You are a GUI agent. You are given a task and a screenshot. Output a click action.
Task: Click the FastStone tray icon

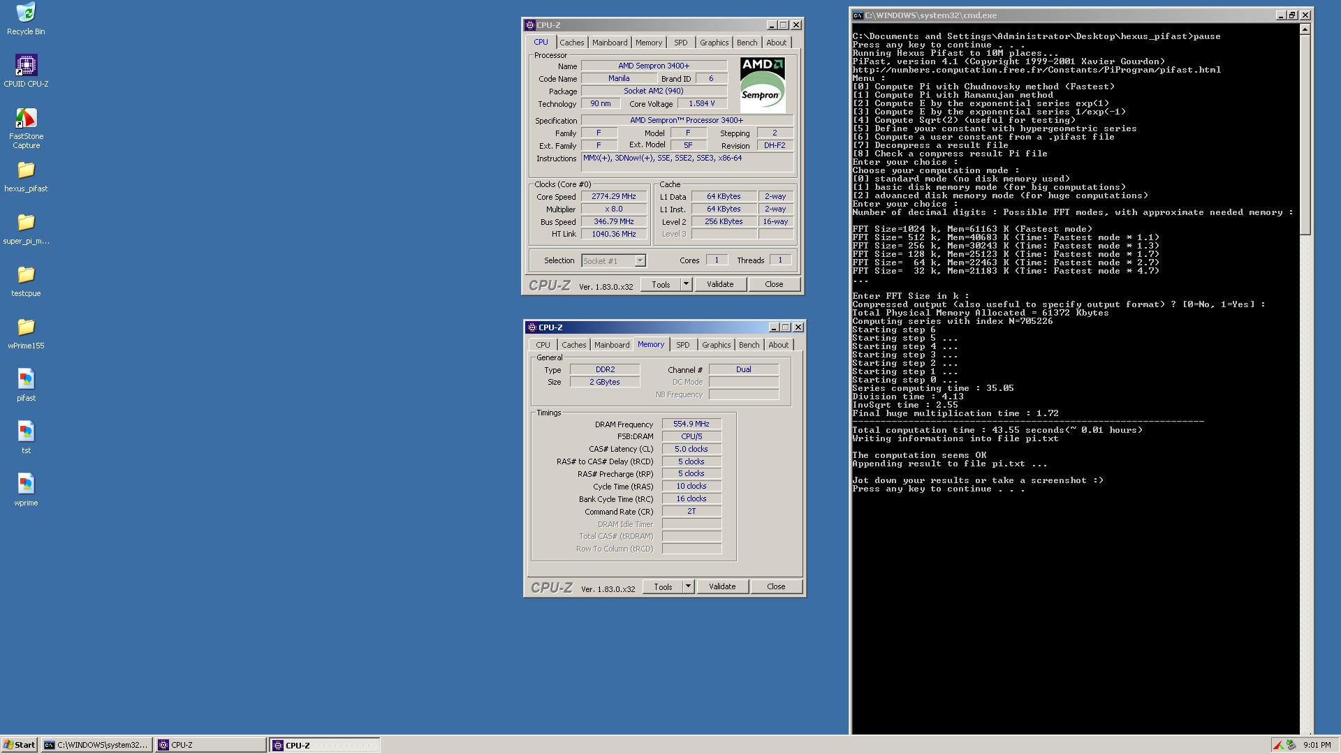(x=1278, y=745)
